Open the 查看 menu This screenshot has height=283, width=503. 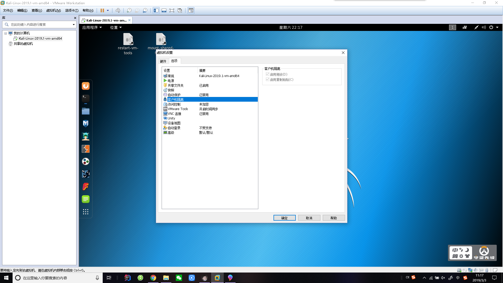pyautogui.click(x=37, y=10)
